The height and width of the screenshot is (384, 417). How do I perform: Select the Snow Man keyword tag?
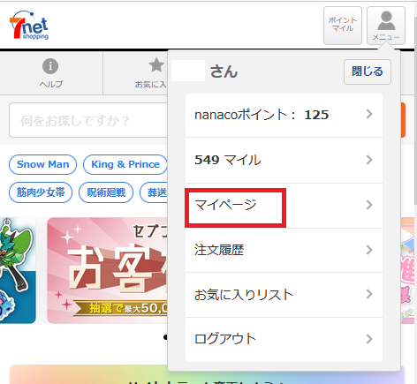click(x=43, y=164)
